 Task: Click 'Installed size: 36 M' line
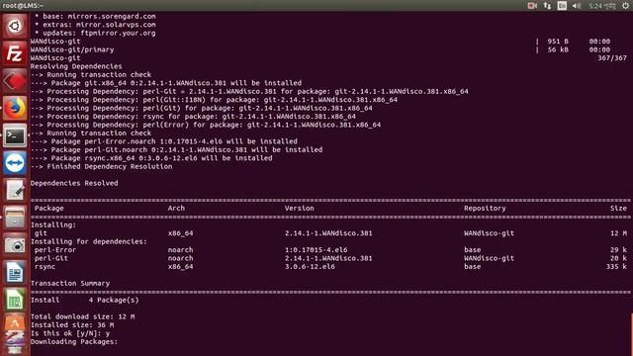point(72,325)
